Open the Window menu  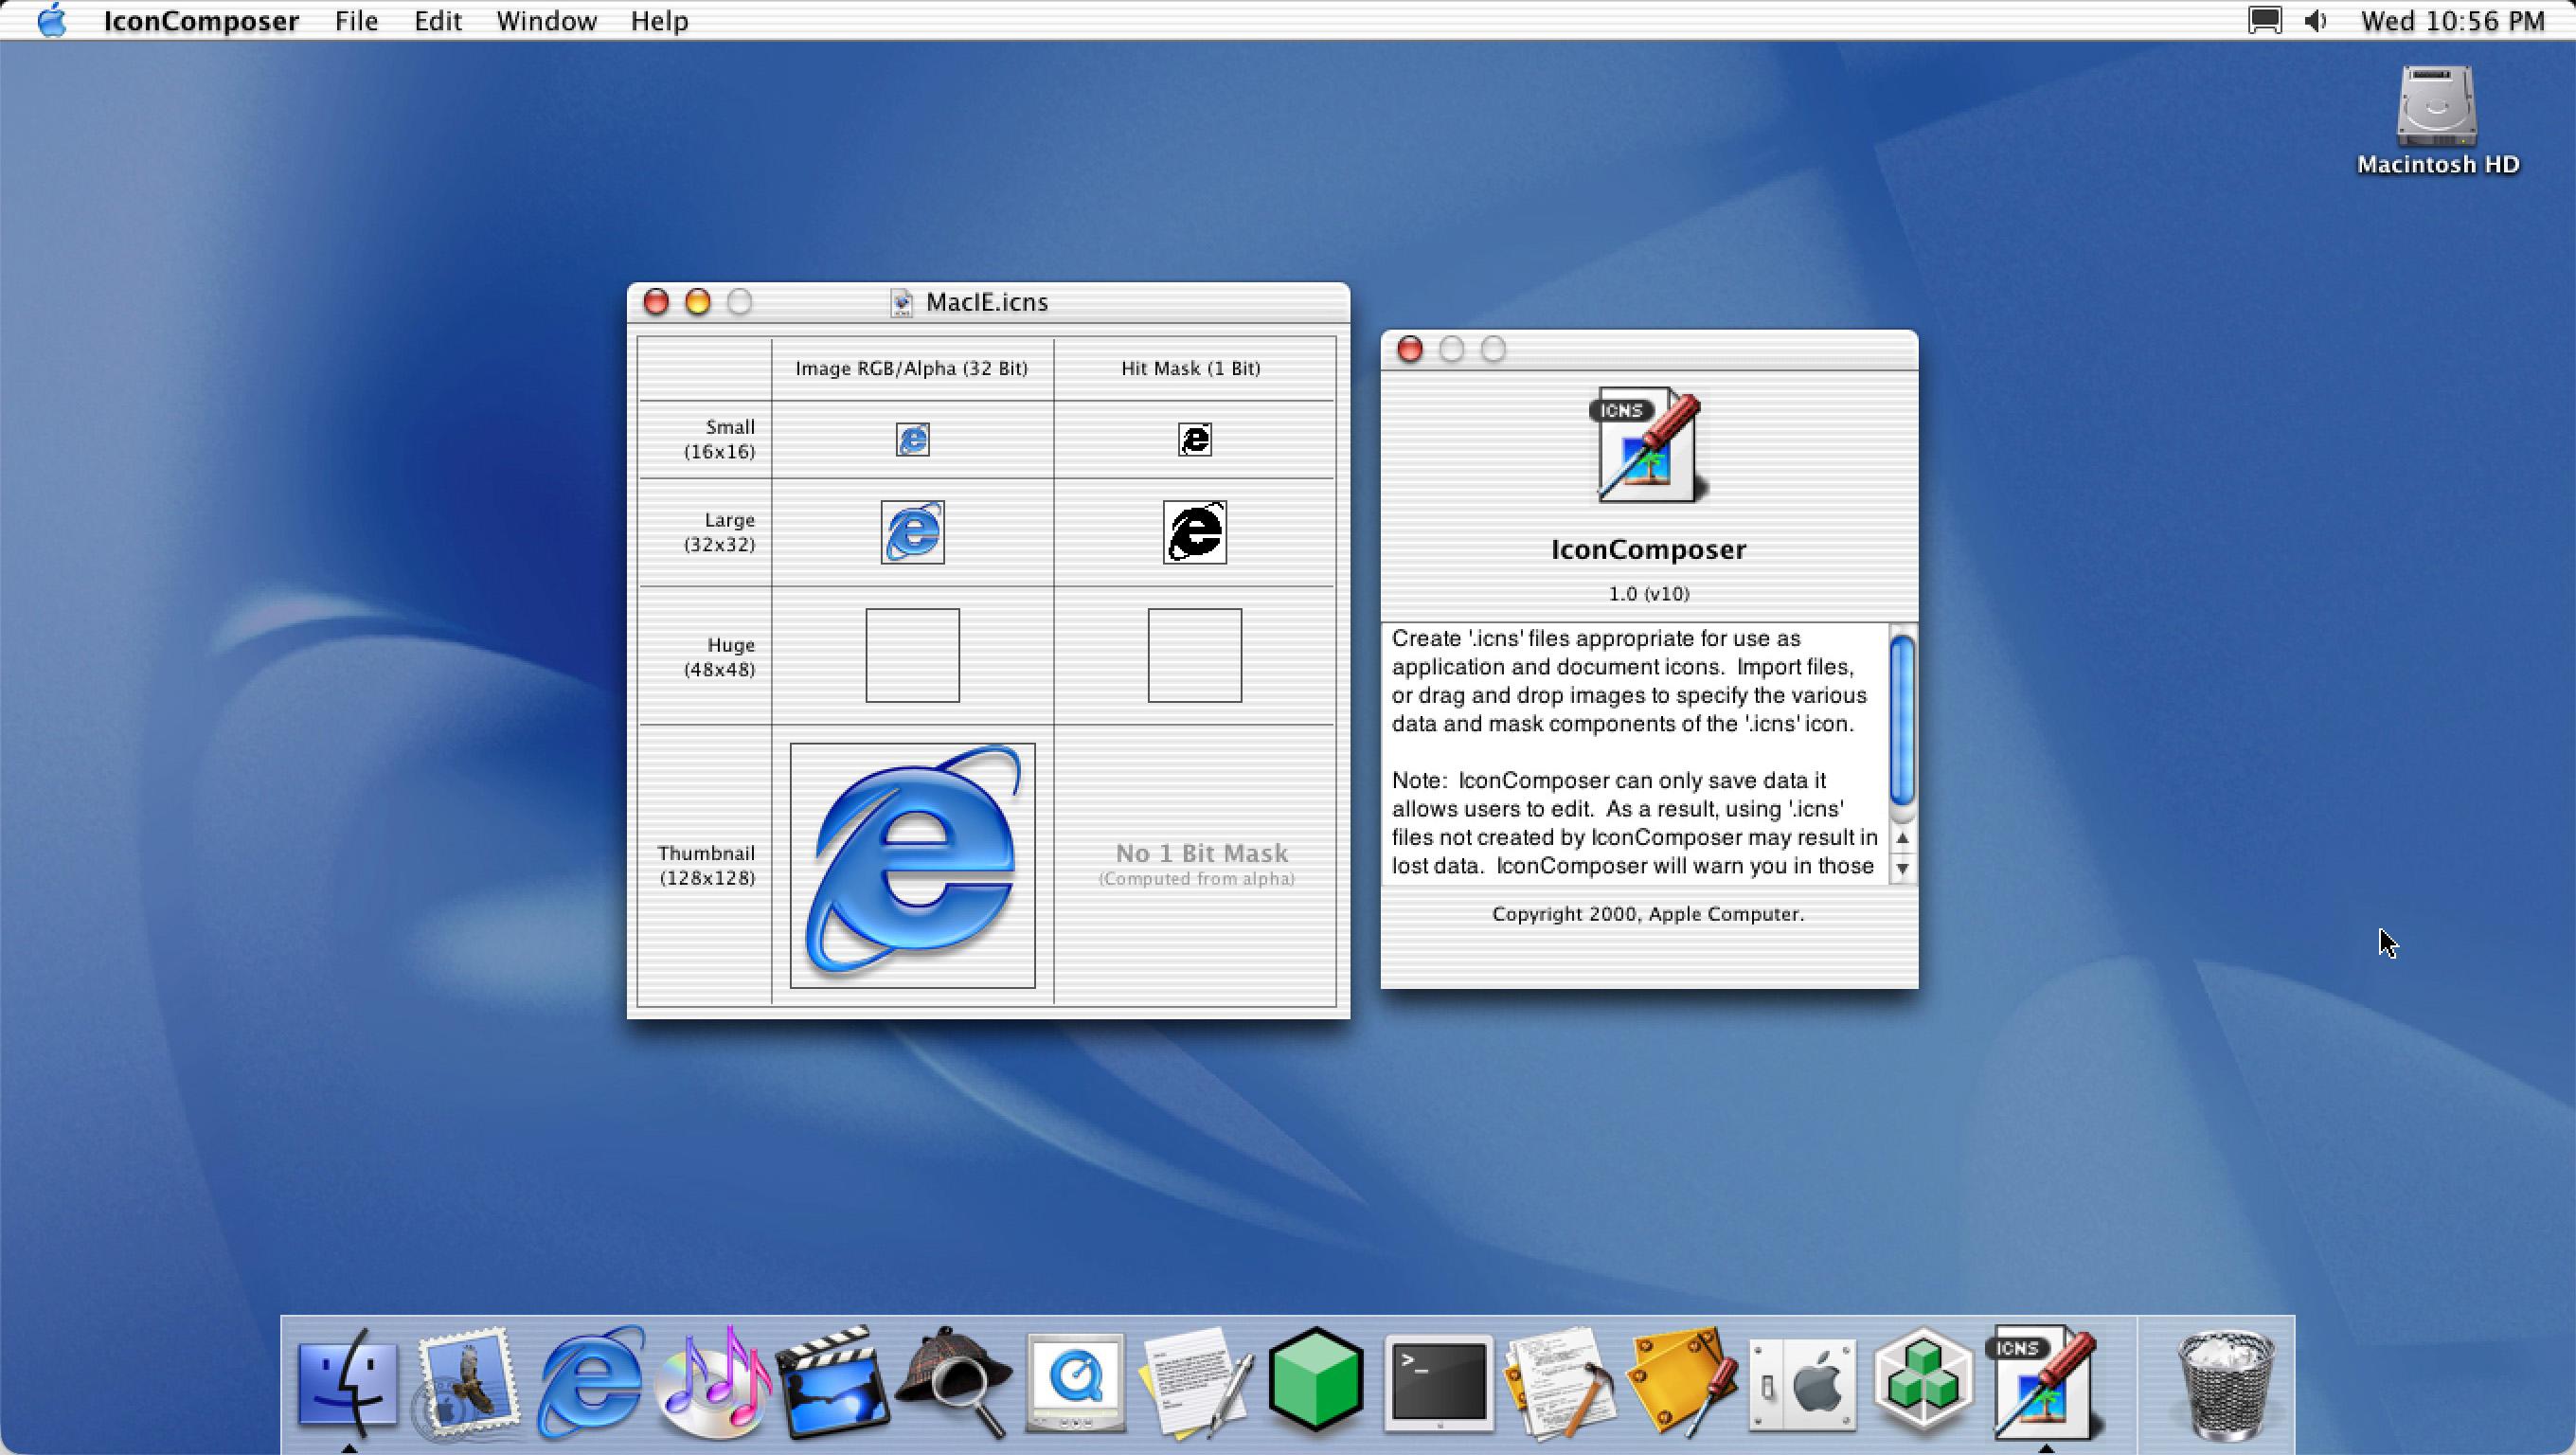pyautogui.click(x=546, y=21)
